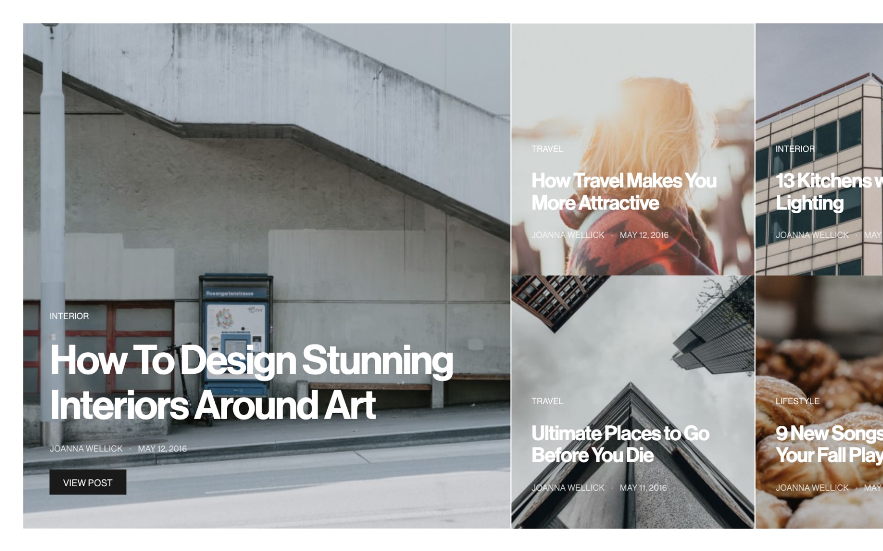
Task: Open the '9 New Songs' post title
Action: click(x=829, y=444)
